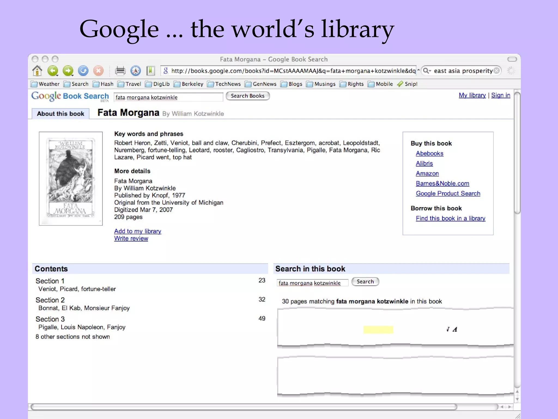Click the Section 2 contents entry
Screen dimensions: 558x419
pyautogui.click(x=50, y=300)
